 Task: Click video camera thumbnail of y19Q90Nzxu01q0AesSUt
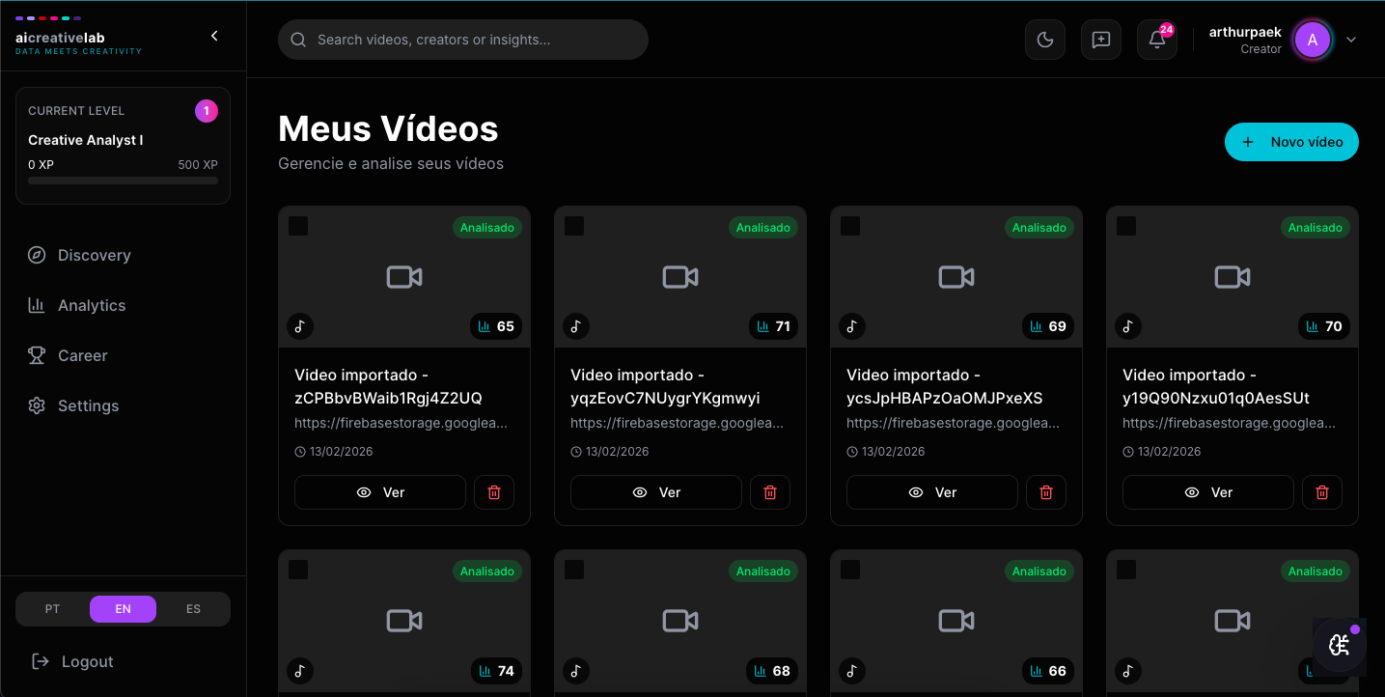click(x=1233, y=277)
